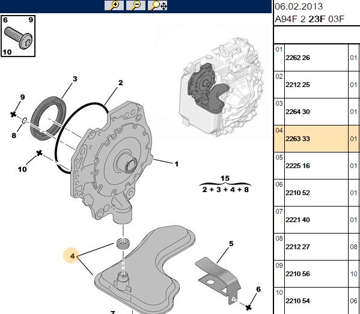The height and width of the screenshot is (314, 360).
Task: Select part number 2264 30
Action: click(297, 112)
